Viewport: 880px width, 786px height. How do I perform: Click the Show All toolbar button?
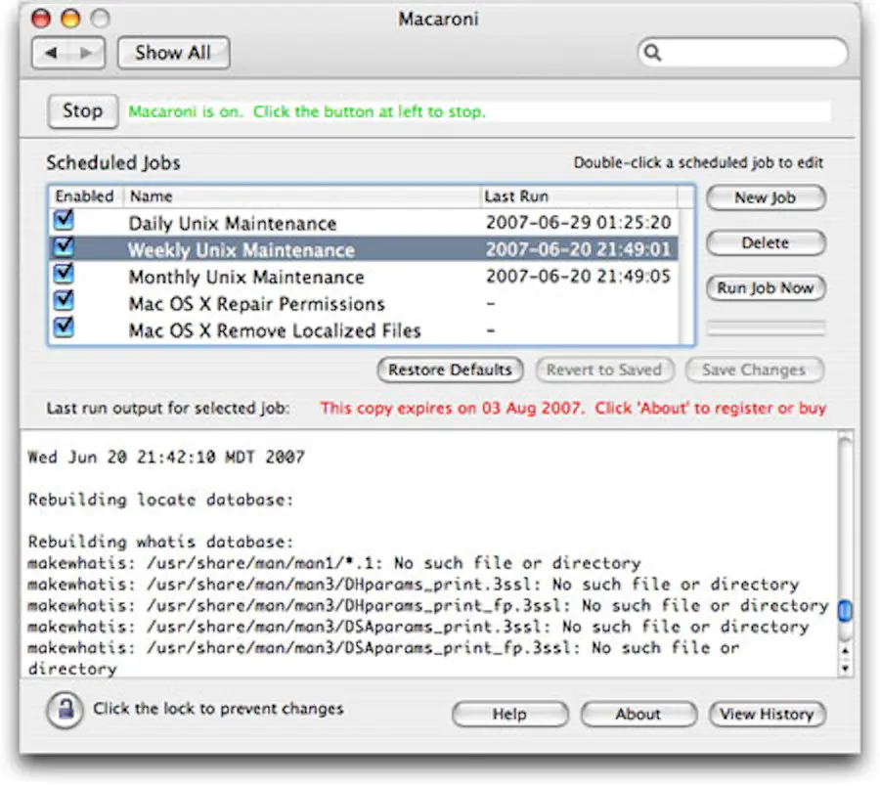[172, 52]
